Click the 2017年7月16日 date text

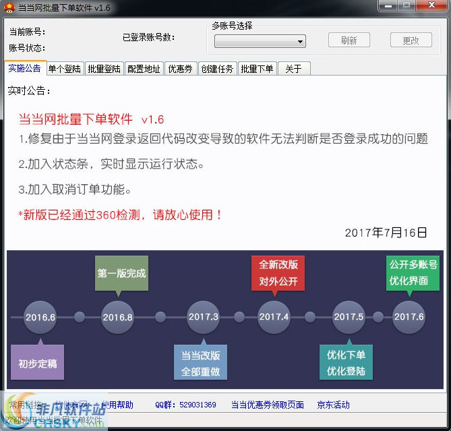pyautogui.click(x=386, y=233)
